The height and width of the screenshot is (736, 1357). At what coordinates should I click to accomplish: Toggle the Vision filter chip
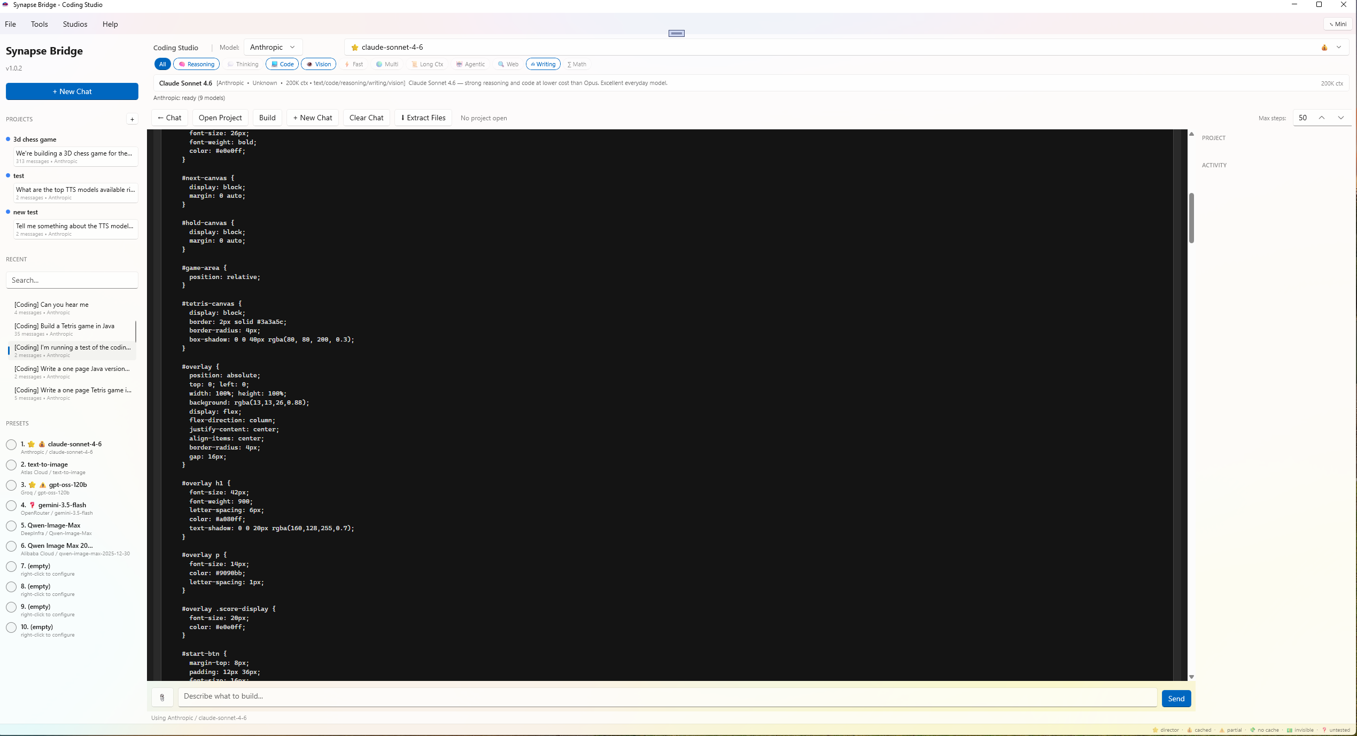point(319,64)
